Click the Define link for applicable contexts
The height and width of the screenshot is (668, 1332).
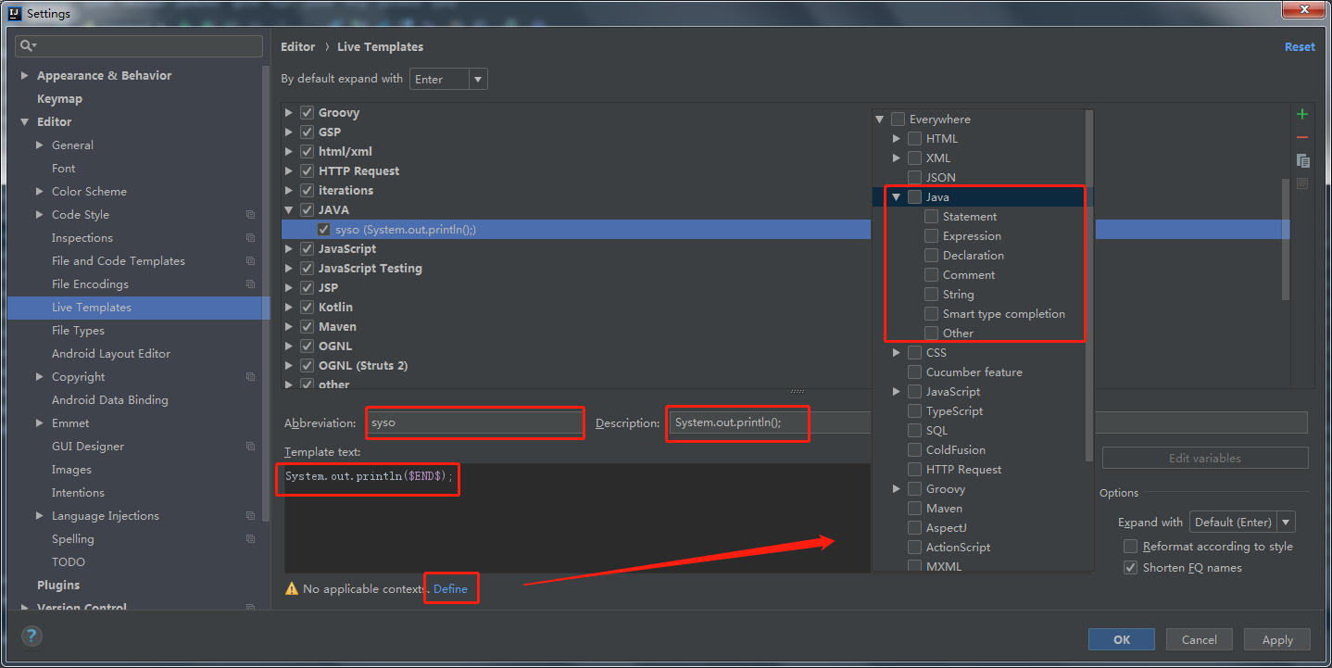[451, 587]
